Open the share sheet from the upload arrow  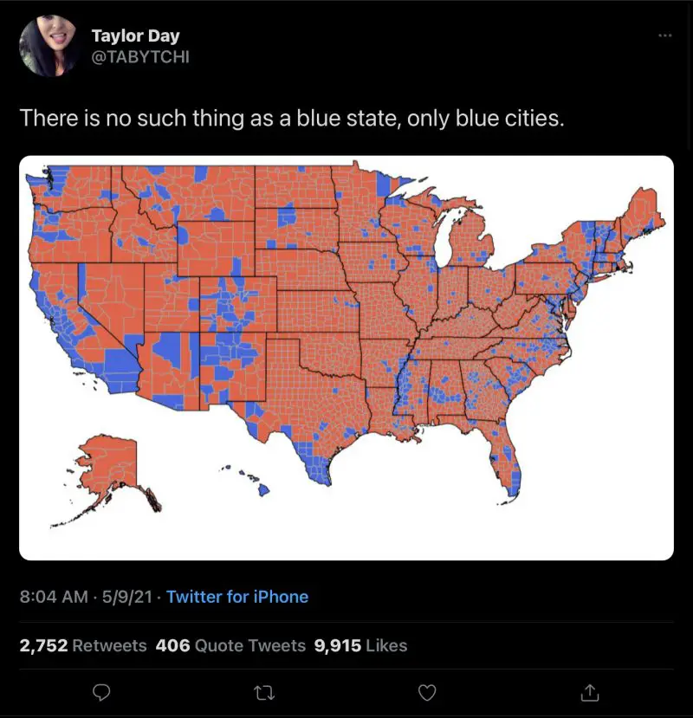click(588, 692)
